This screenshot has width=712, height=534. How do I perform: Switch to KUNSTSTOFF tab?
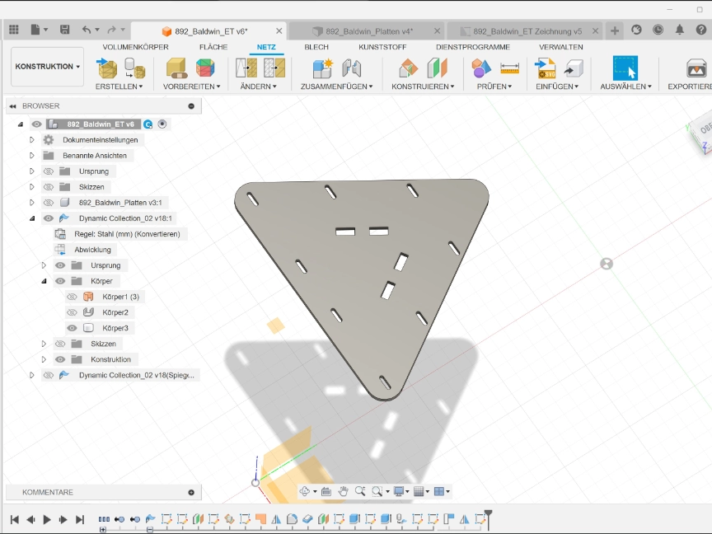[382, 47]
